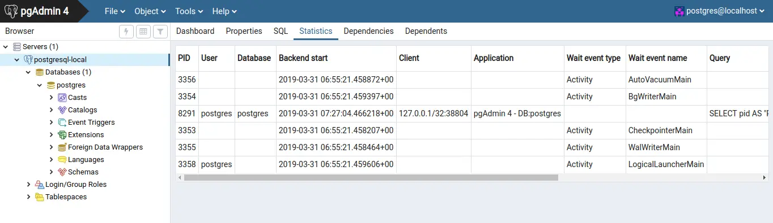Click the Schemas node icon
This screenshot has width=773, height=223.
pyautogui.click(x=62, y=172)
